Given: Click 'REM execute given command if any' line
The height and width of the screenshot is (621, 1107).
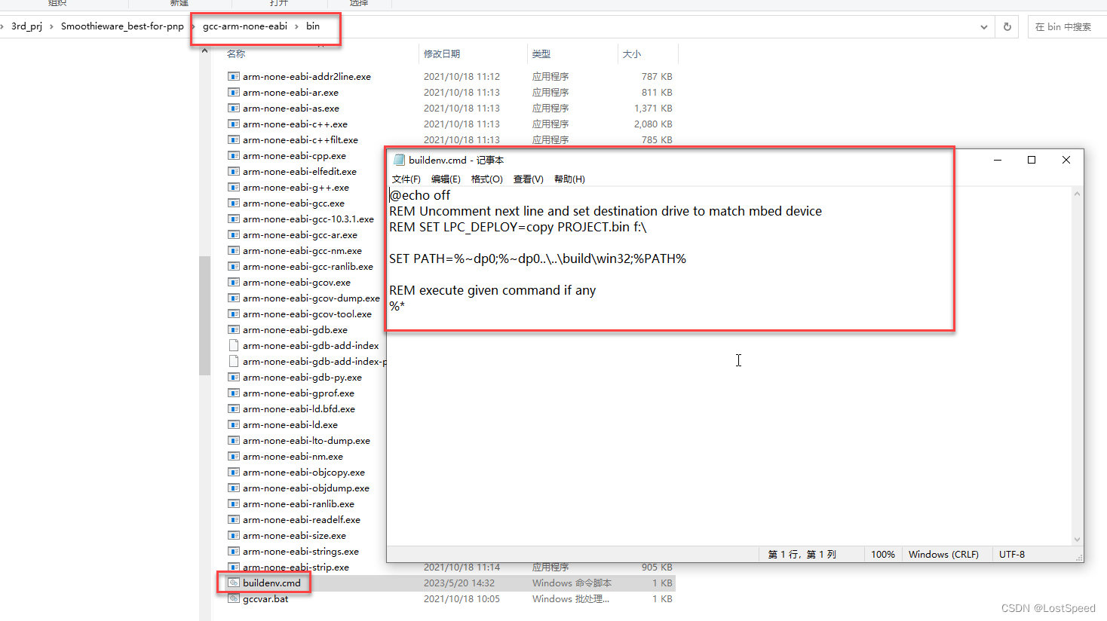Looking at the screenshot, I should [492, 290].
